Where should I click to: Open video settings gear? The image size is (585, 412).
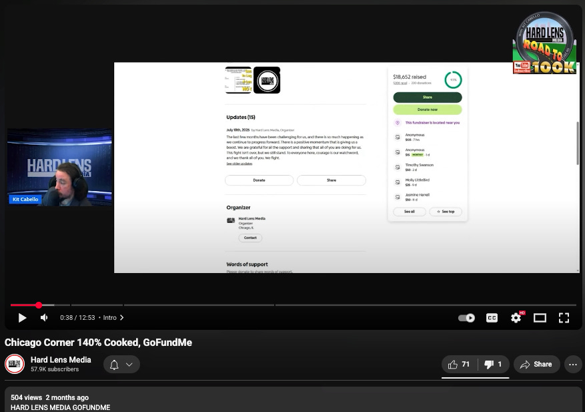click(516, 318)
